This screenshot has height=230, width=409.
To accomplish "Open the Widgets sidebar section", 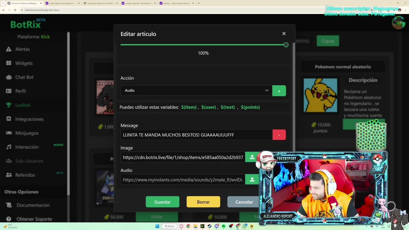I will (24, 63).
